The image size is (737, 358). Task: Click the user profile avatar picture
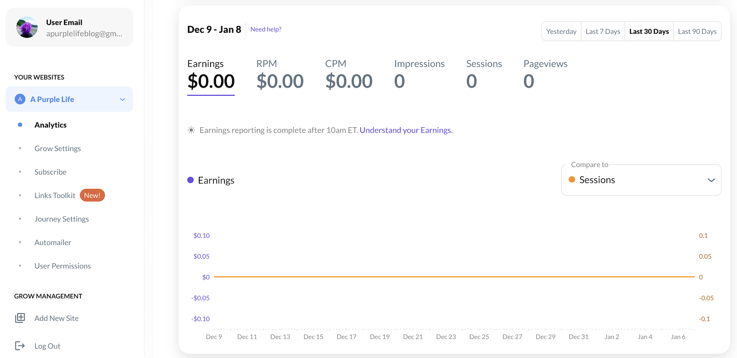tap(27, 27)
